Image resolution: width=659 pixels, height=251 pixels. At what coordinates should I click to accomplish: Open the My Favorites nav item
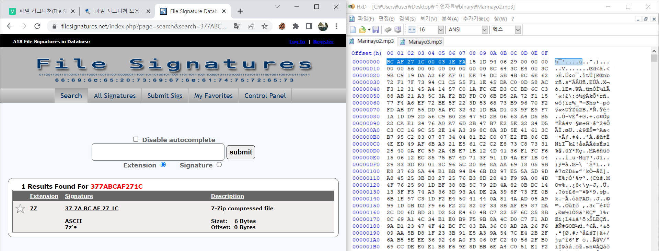pyautogui.click(x=213, y=96)
